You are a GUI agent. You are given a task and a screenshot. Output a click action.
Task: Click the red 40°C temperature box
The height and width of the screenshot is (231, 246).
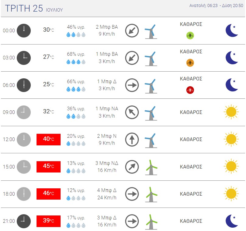pos(48,139)
